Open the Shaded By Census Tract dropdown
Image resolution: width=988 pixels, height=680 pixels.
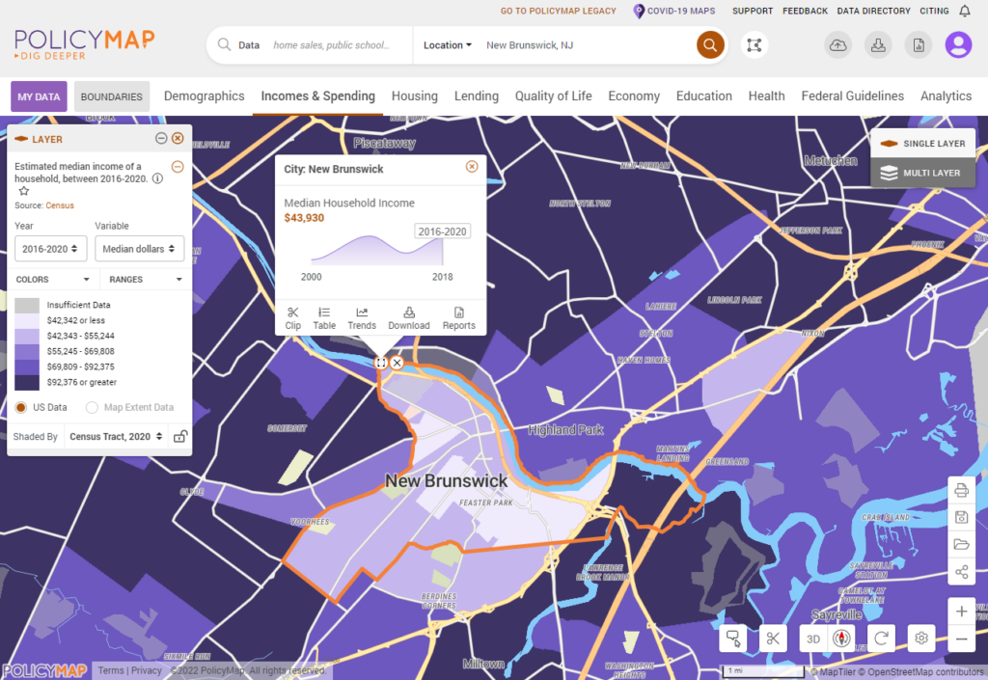[116, 436]
